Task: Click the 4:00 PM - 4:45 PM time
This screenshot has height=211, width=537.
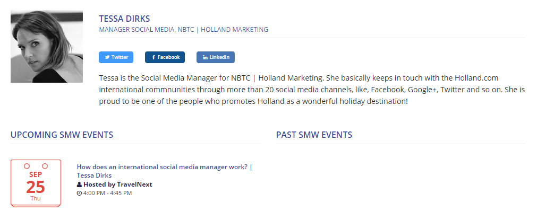Action: 107,193
